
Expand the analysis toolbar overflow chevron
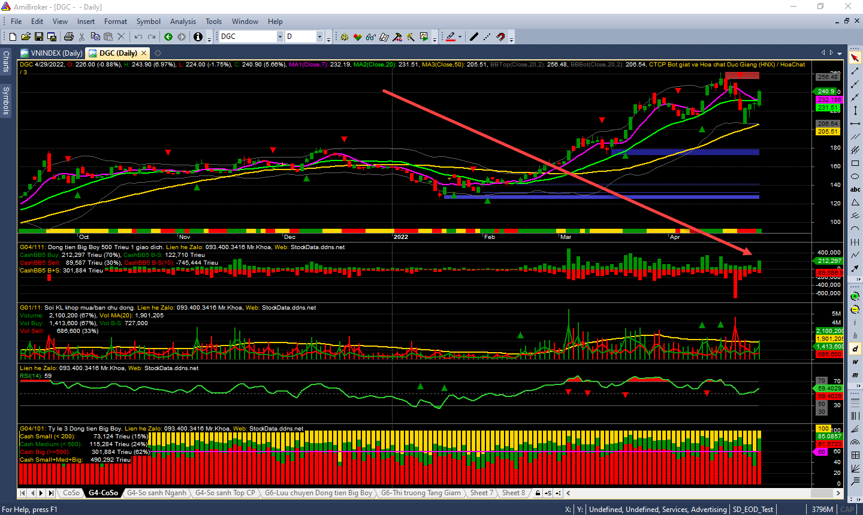[435, 38]
